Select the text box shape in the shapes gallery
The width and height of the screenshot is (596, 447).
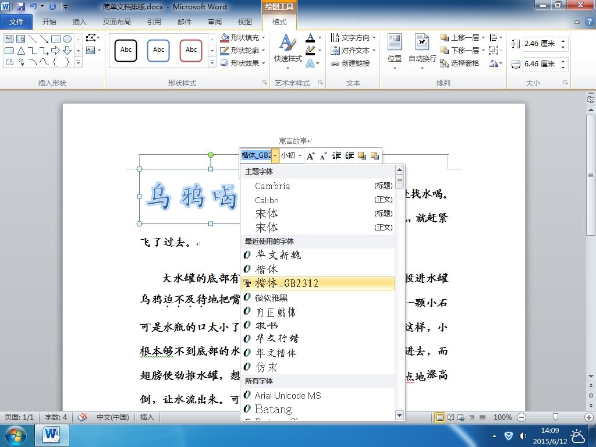click(9, 39)
